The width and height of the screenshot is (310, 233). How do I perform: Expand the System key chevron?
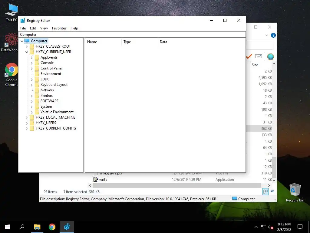31,106
